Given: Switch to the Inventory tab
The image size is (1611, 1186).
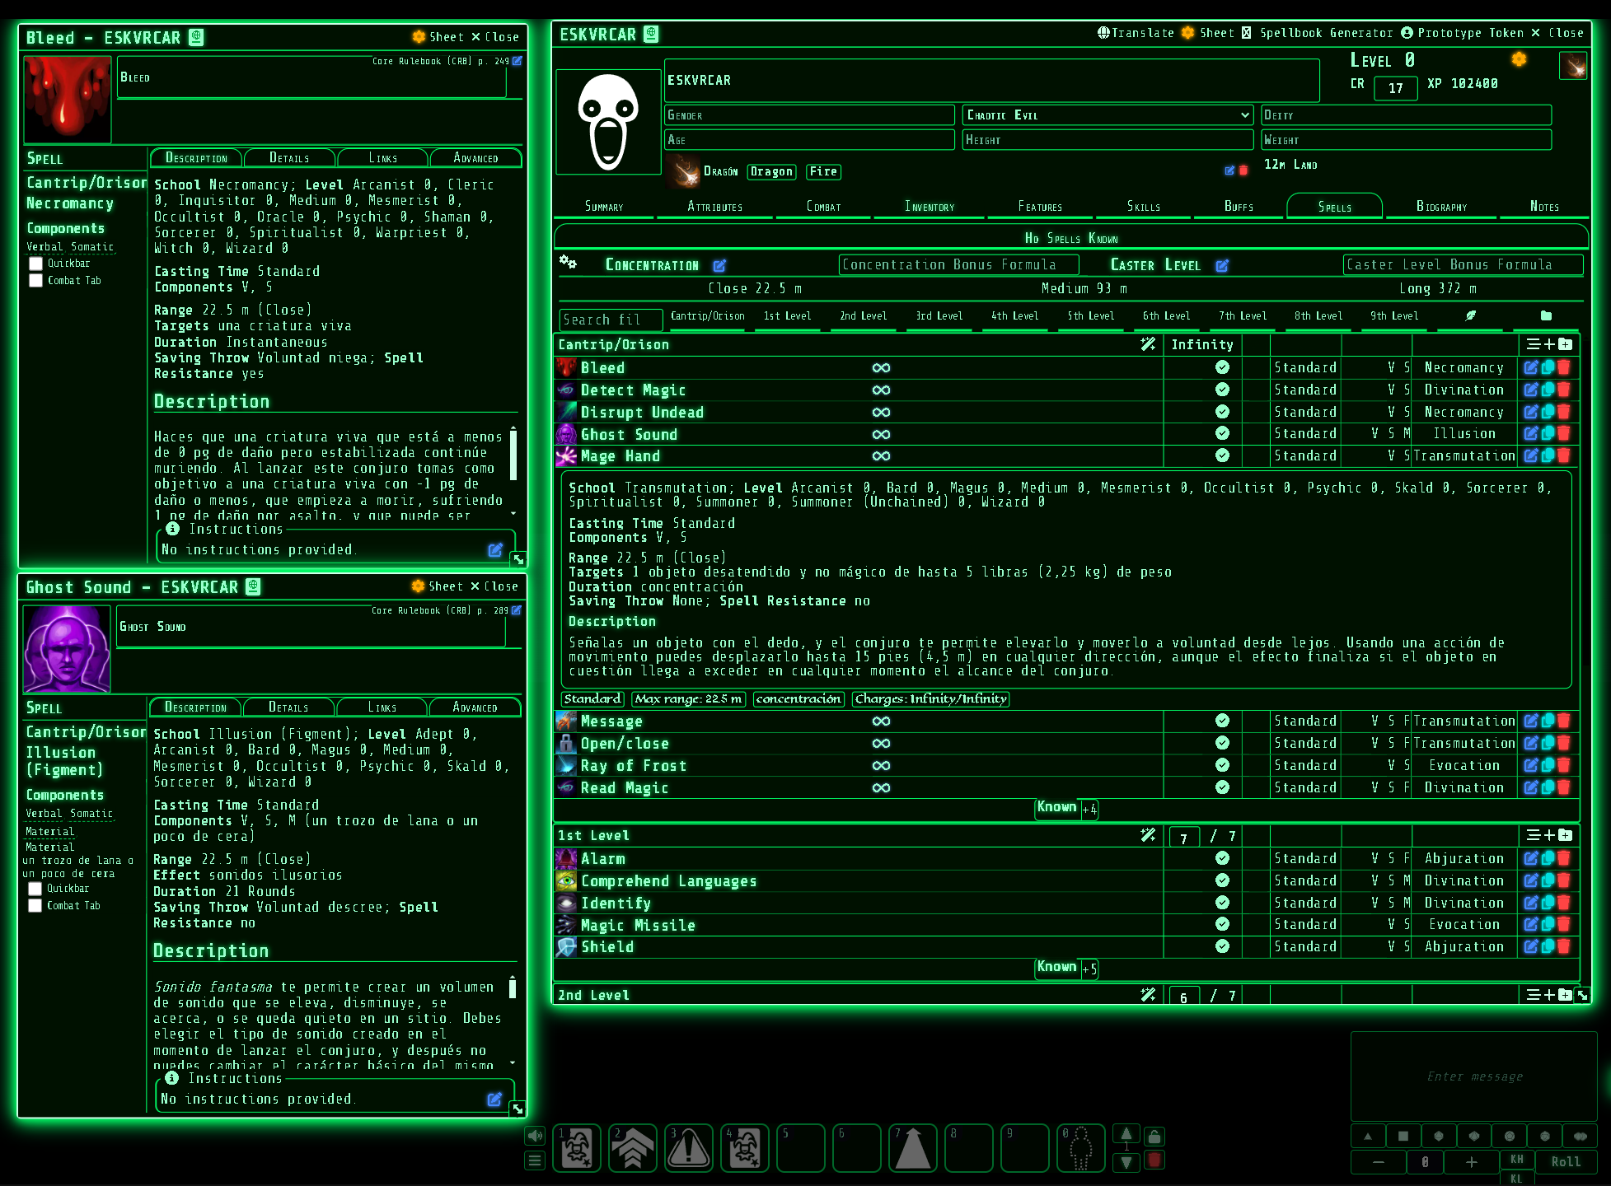Looking at the screenshot, I should coord(929,207).
